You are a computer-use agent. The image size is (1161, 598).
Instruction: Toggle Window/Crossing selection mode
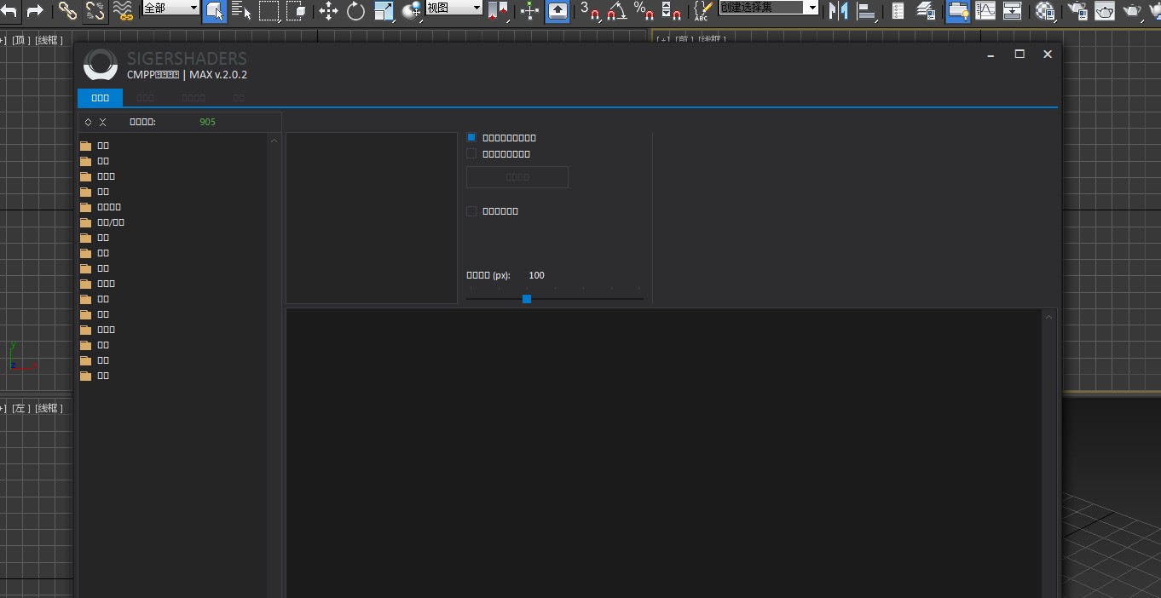(297, 11)
